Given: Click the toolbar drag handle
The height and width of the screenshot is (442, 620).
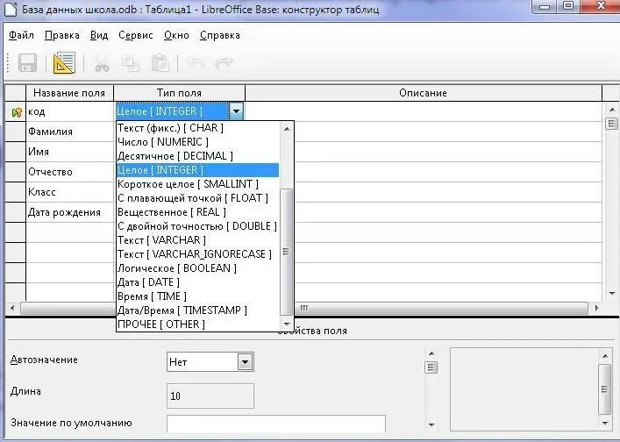Looking at the screenshot, I should [x=8, y=63].
